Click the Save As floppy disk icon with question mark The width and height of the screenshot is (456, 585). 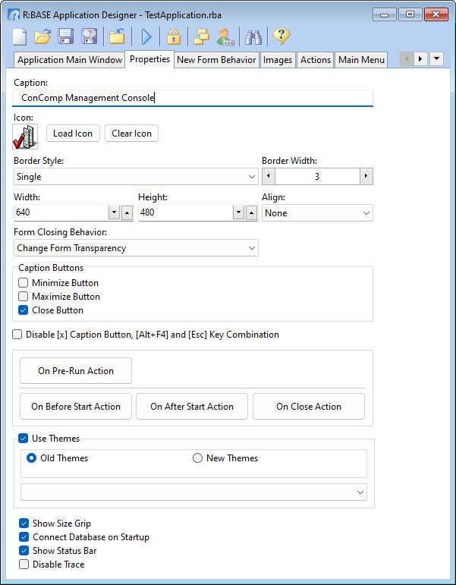90,36
